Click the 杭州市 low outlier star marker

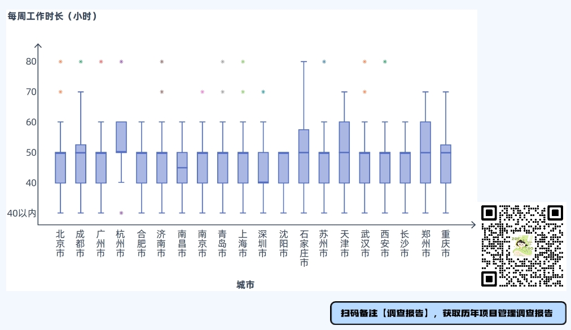pyautogui.click(x=121, y=213)
